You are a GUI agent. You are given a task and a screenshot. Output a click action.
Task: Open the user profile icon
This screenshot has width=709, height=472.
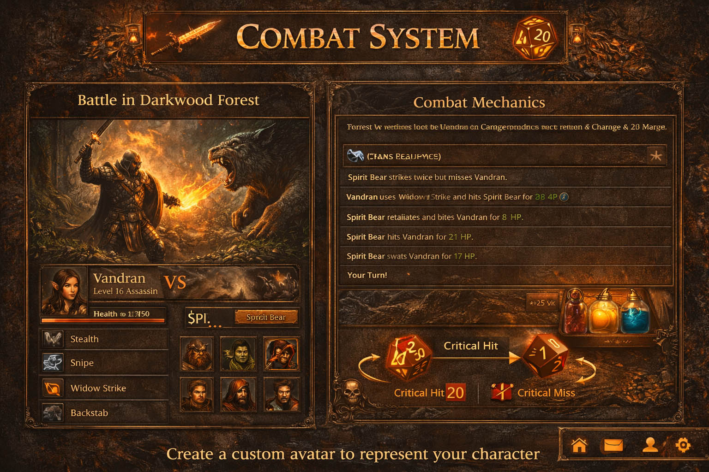(x=650, y=445)
